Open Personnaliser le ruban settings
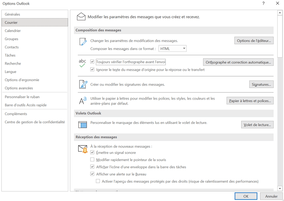Image resolution: width=284 pixels, height=201 pixels. [x=35, y=97]
